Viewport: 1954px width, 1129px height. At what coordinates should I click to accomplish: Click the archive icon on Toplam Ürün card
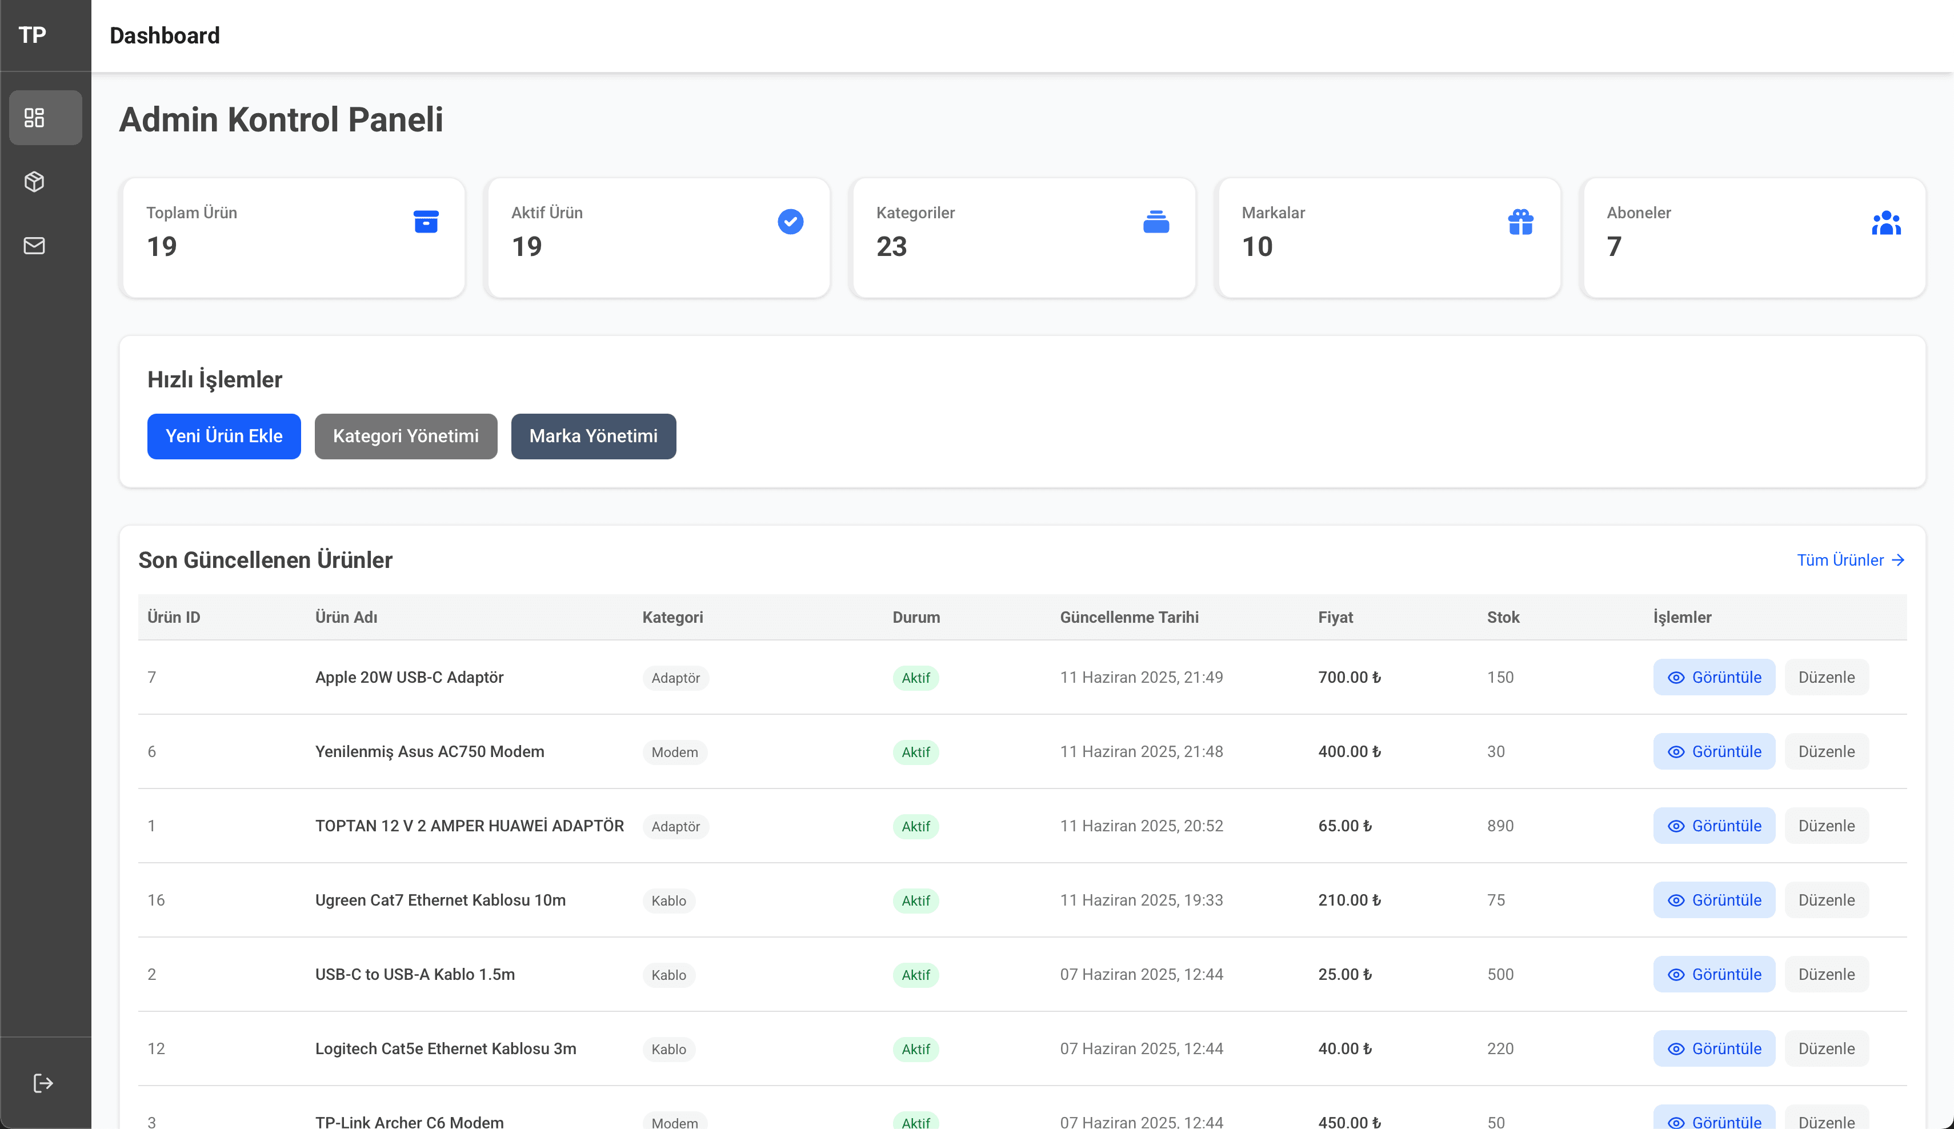pos(426,222)
